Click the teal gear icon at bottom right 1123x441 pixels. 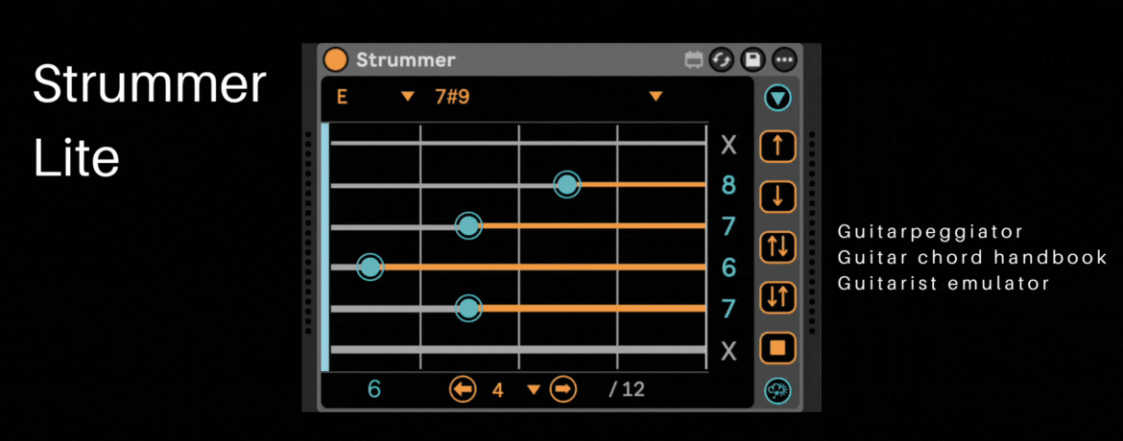pyautogui.click(x=777, y=390)
